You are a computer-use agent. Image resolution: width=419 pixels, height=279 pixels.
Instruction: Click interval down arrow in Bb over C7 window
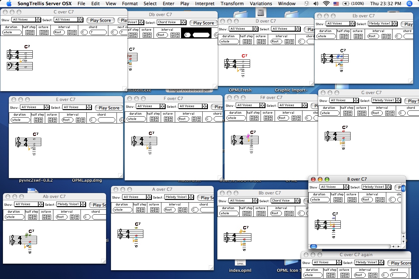287,213
